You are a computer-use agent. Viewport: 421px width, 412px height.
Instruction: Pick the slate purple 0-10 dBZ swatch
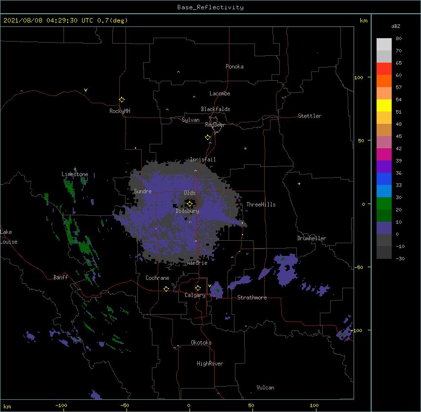[384, 228]
